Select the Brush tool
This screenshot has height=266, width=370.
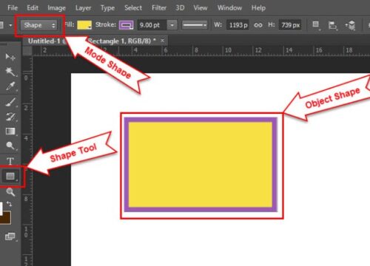click(10, 102)
